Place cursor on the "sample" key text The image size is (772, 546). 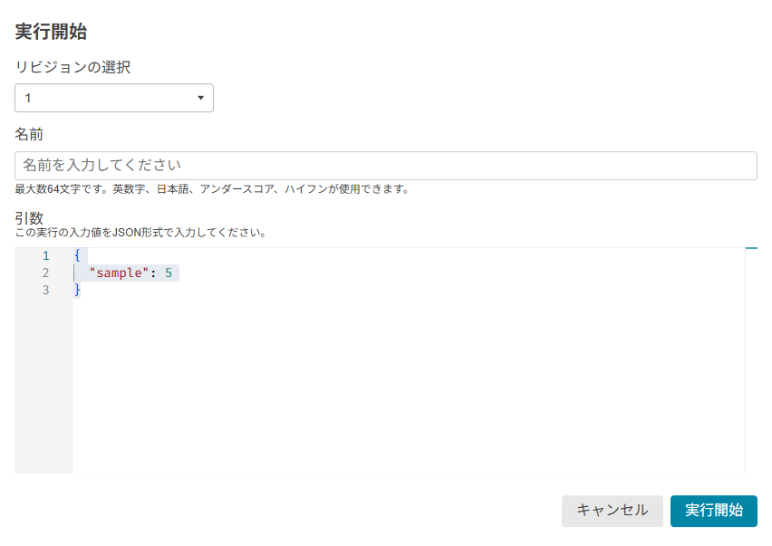[x=119, y=273]
